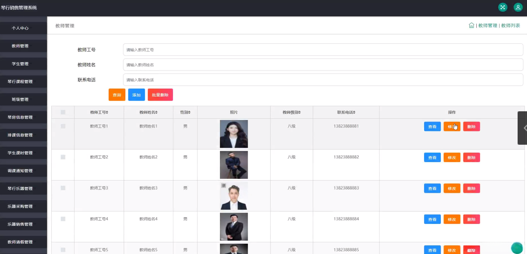View details for 教师工号4
The image size is (527, 254).
[x=432, y=219]
